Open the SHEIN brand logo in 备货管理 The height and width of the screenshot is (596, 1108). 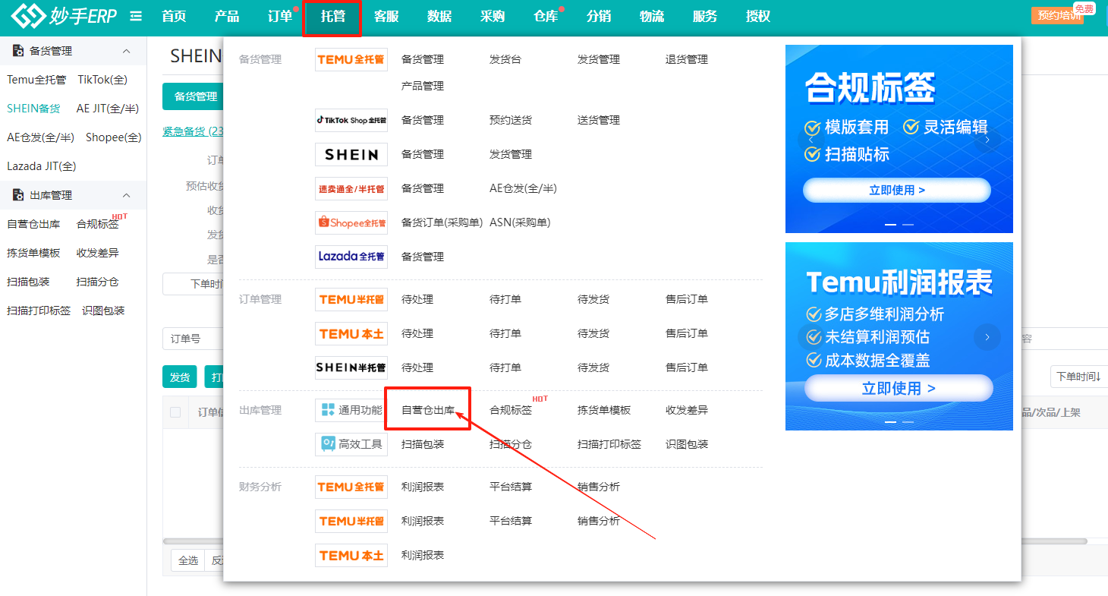(x=351, y=154)
